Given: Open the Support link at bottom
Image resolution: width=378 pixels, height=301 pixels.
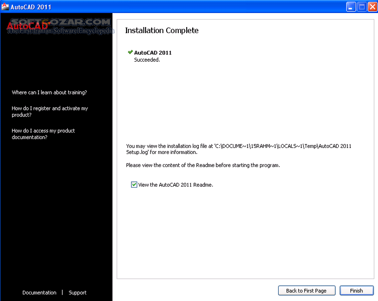Looking at the screenshot, I should click(x=77, y=292).
